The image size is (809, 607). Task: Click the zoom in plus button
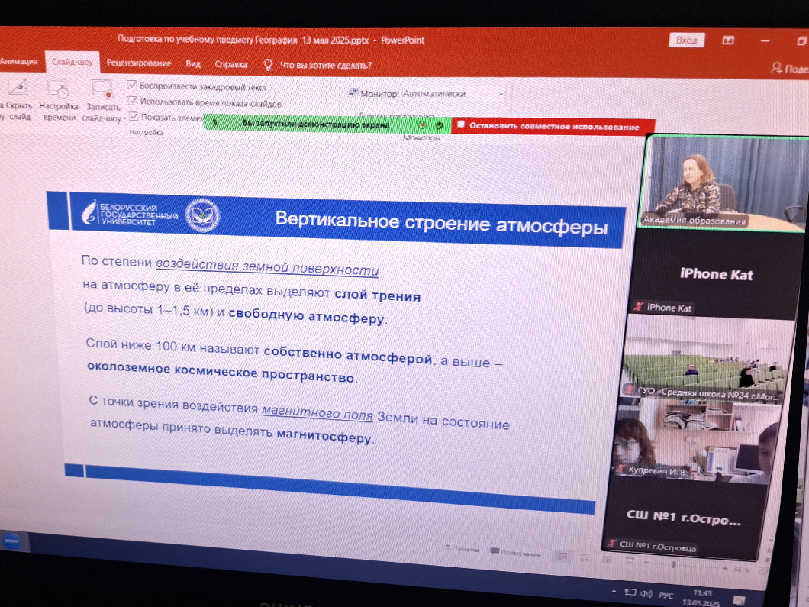(x=724, y=568)
